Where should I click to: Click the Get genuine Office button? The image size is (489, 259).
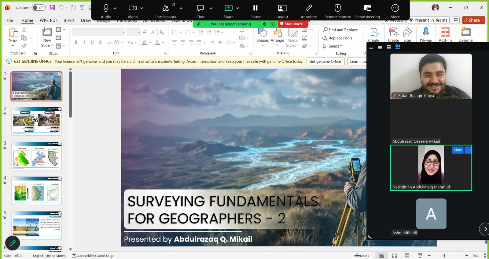tap(325, 61)
